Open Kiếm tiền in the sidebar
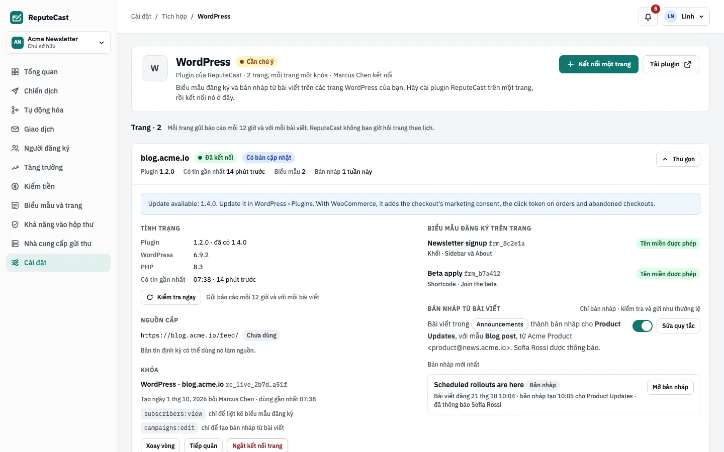The image size is (724, 452). click(x=58, y=186)
